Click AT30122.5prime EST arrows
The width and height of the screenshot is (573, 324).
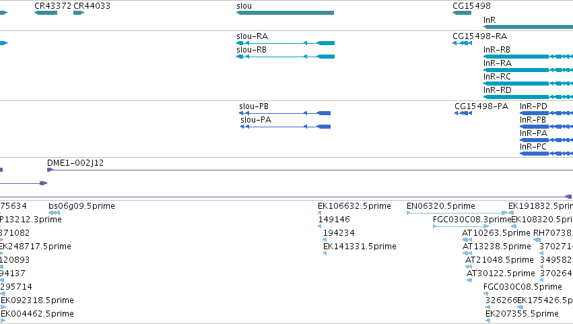point(469,280)
